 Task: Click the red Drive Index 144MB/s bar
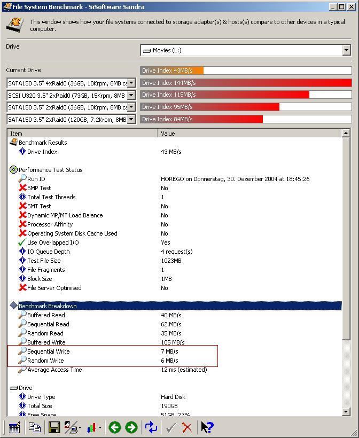[x=246, y=83]
